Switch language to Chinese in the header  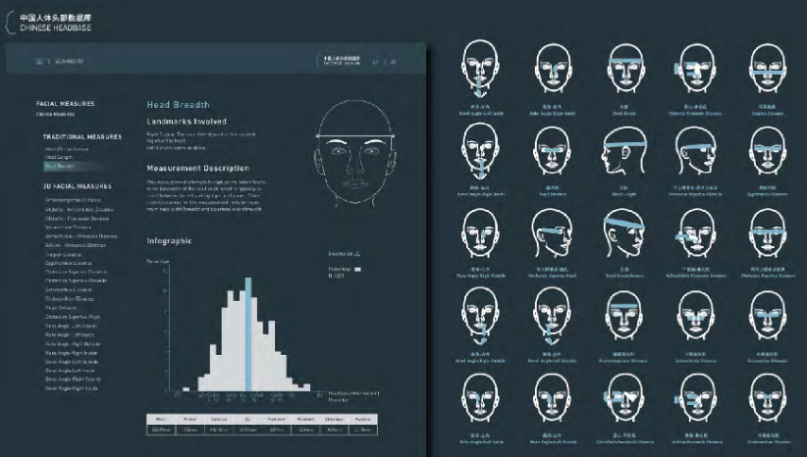pos(393,62)
